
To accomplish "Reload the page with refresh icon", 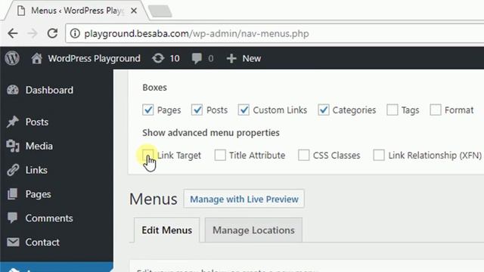I will pyautogui.click(x=52, y=33).
